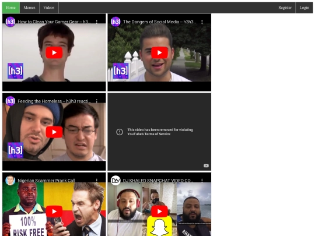This screenshot has height=236, width=315.
Task: Play The Dangers of Social Media video
Action: [x=159, y=52]
